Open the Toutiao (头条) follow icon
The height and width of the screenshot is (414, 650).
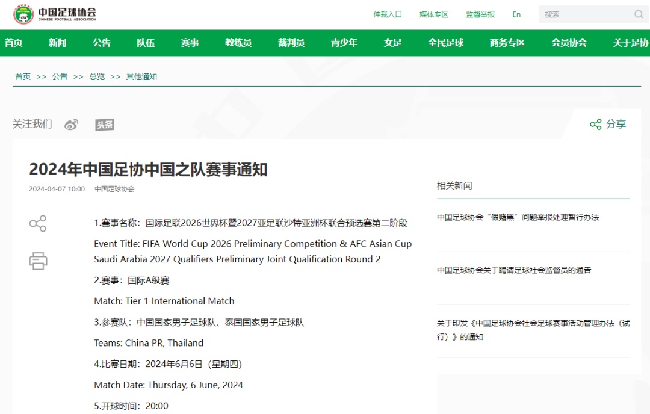pos(104,125)
